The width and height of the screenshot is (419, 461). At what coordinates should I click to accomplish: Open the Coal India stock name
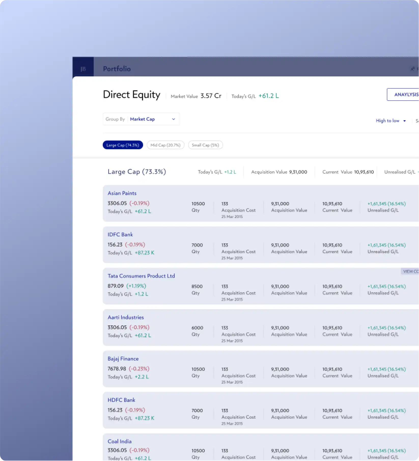[119, 441]
